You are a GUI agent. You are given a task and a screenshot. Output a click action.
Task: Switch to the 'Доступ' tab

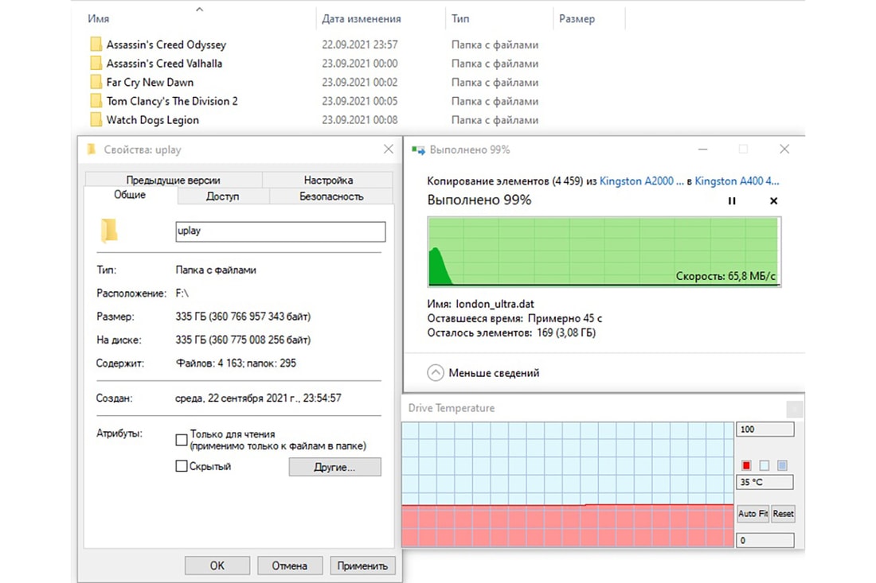click(x=222, y=196)
